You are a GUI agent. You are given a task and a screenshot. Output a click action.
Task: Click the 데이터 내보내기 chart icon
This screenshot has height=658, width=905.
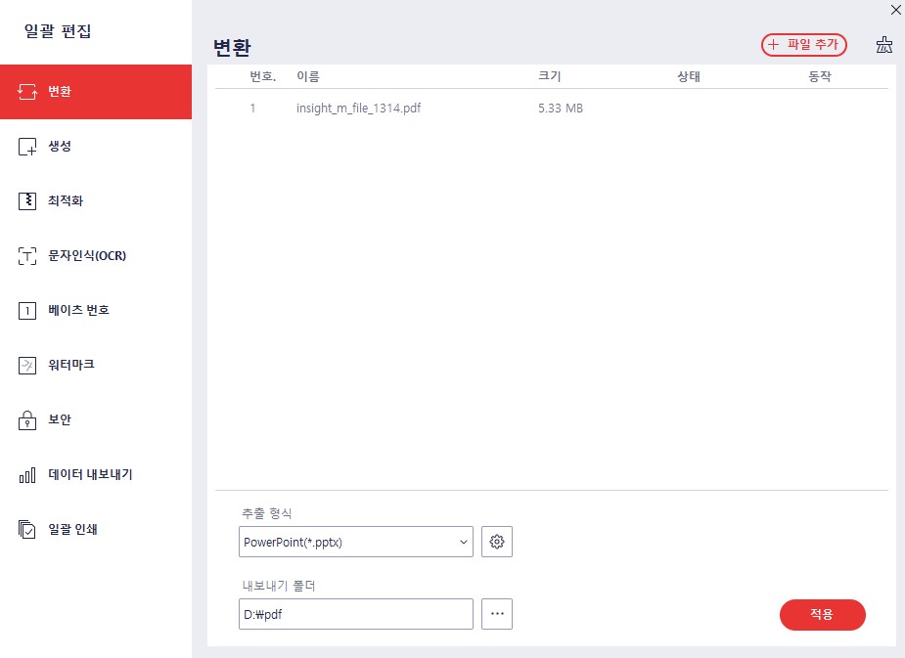pyautogui.click(x=27, y=475)
